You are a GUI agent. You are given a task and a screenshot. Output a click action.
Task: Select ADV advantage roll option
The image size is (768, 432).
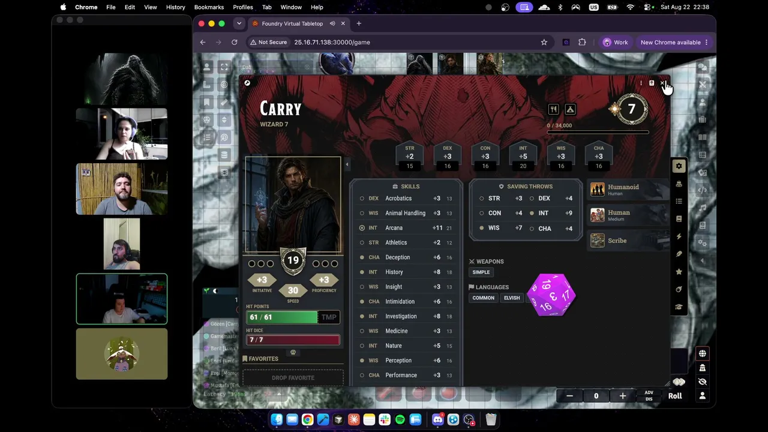[x=649, y=393]
